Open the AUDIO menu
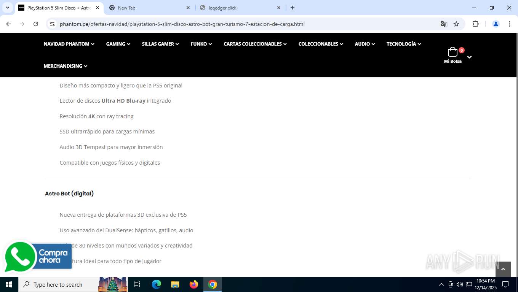The height and width of the screenshot is (292, 518). pyautogui.click(x=365, y=44)
